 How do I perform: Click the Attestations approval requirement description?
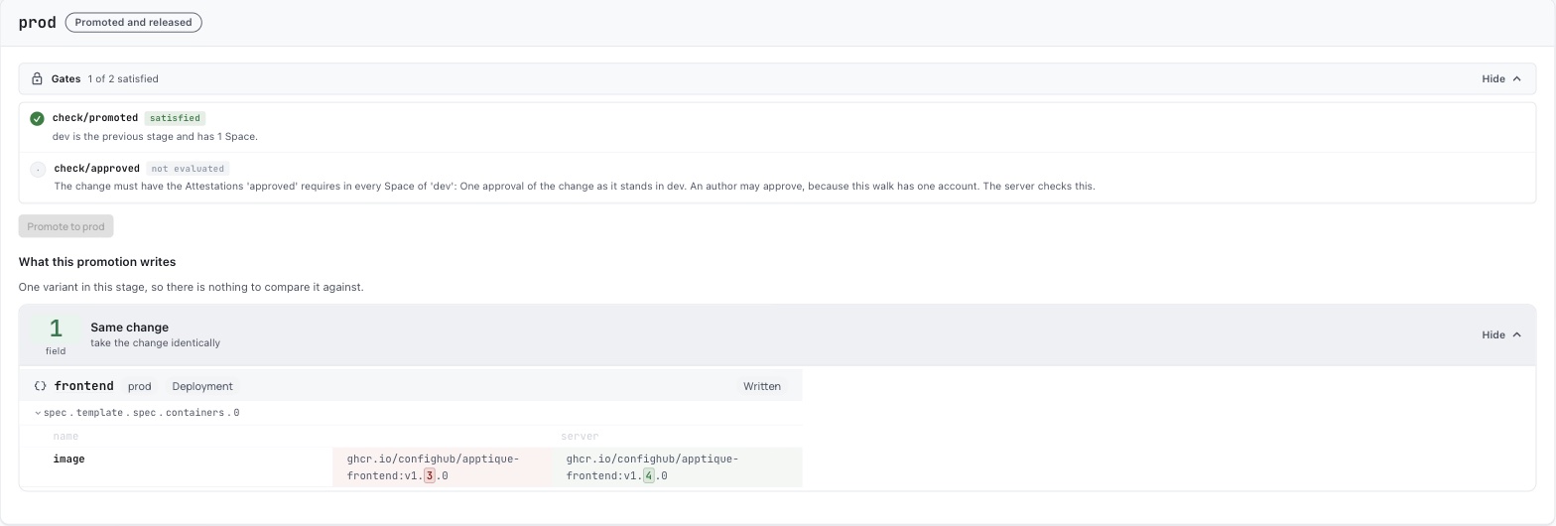click(x=575, y=187)
